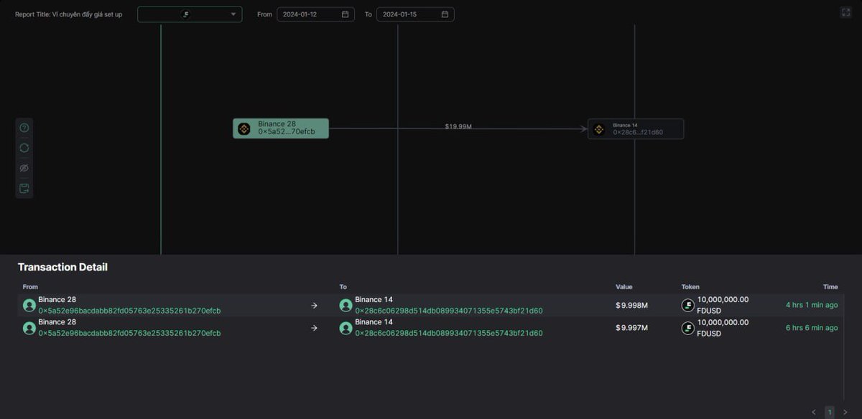
Task: Open the From date picker showing 2024-01-12
Action: pos(310,14)
